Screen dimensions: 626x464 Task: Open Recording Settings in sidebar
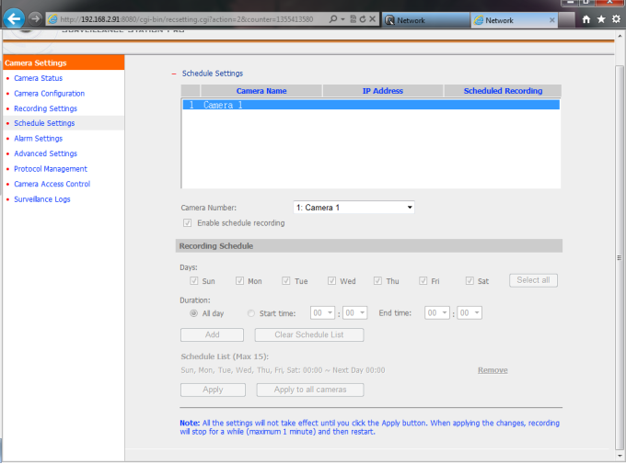(x=45, y=108)
